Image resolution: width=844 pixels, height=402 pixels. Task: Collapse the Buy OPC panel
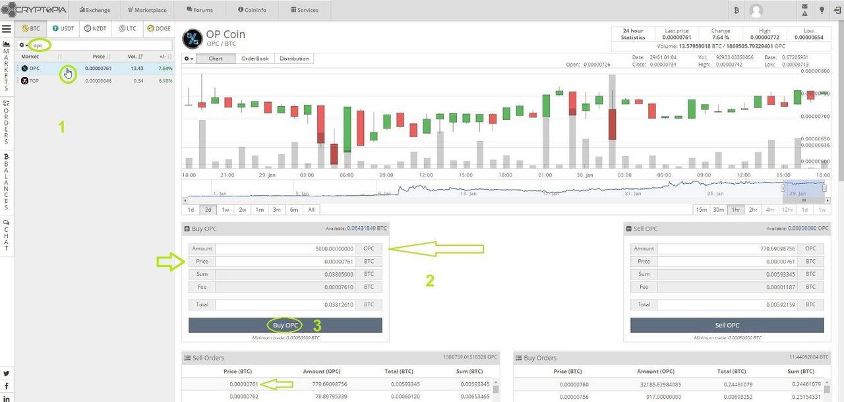[187, 229]
